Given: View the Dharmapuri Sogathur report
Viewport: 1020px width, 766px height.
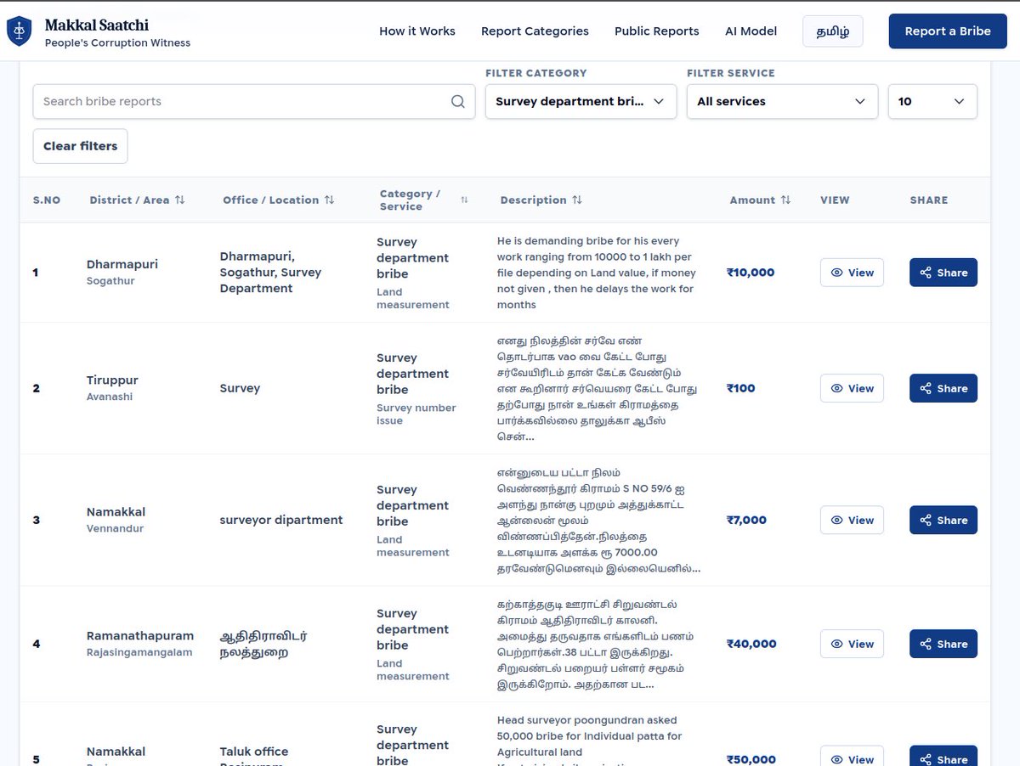Looking at the screenshot, I should 852,273.
